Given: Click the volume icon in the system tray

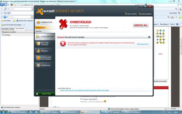Looking at the screenshot, I should click(169, 112).
